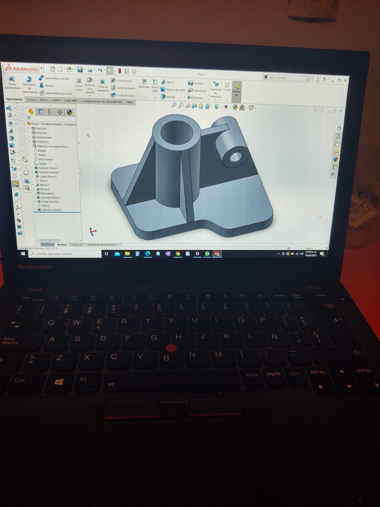The image size is (380, 507).
Task: Activate the Extruir corte tool
Action: coord(79,85)
